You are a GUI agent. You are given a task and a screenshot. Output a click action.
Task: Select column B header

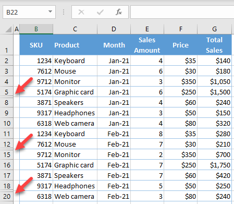tap(36, 29)
